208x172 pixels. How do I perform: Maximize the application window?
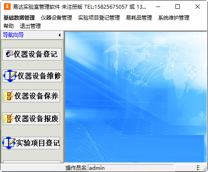(178, 7)
